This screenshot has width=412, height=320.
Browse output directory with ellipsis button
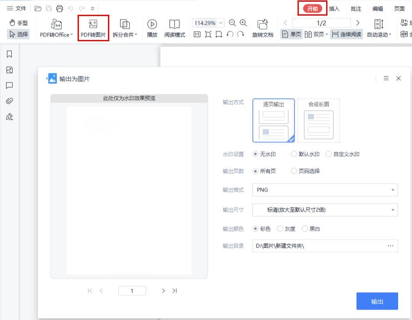click(x=390, y=246)
